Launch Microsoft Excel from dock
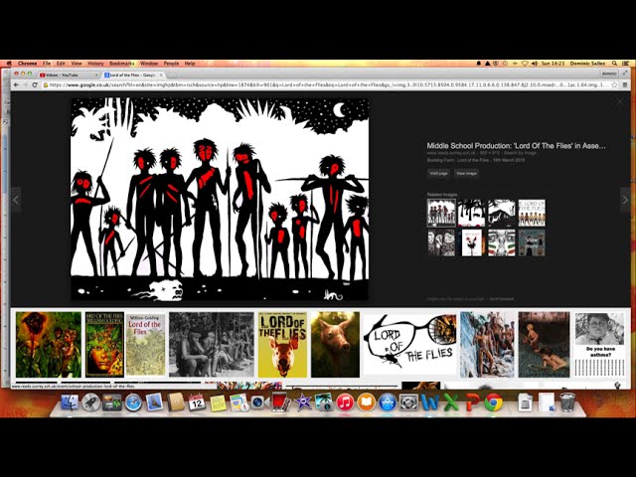This screenshot has height=477, width=636. [451, 402]
